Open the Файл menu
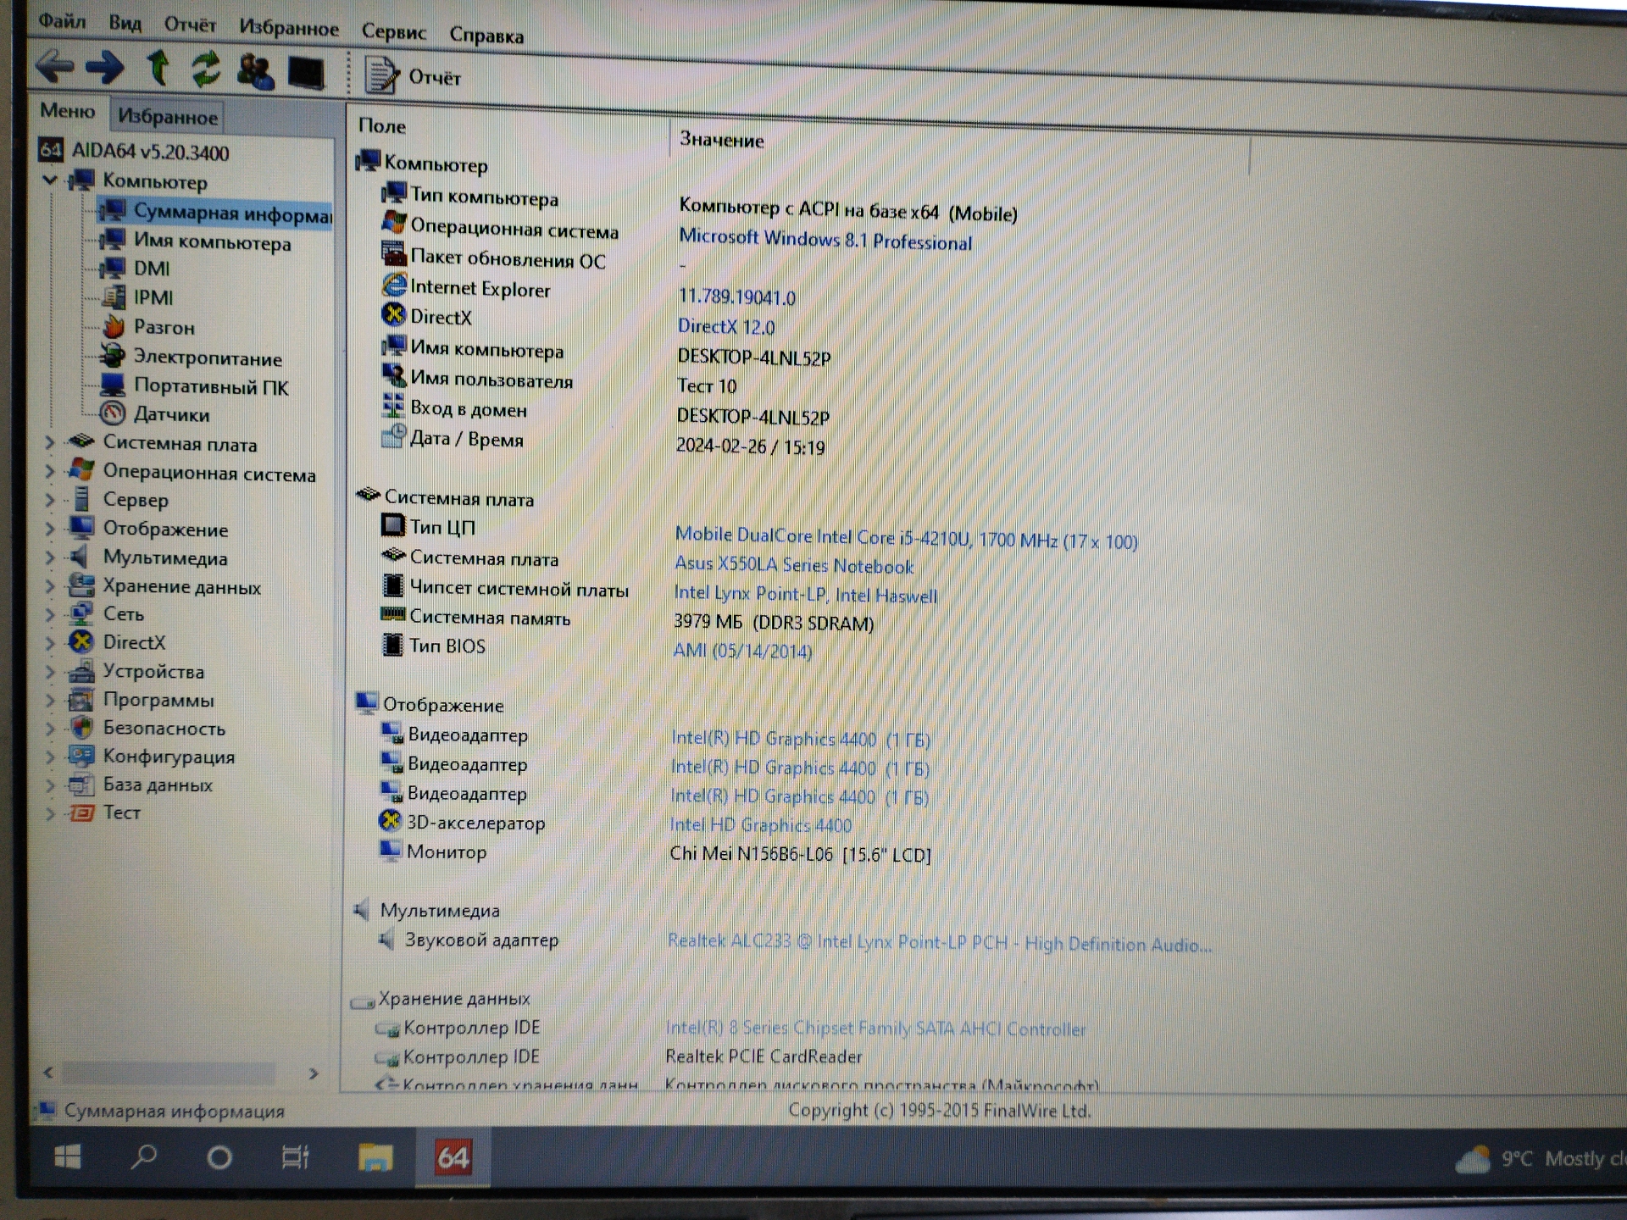1627x1220 pixels. pyautogui.click(x=62, y=20)
